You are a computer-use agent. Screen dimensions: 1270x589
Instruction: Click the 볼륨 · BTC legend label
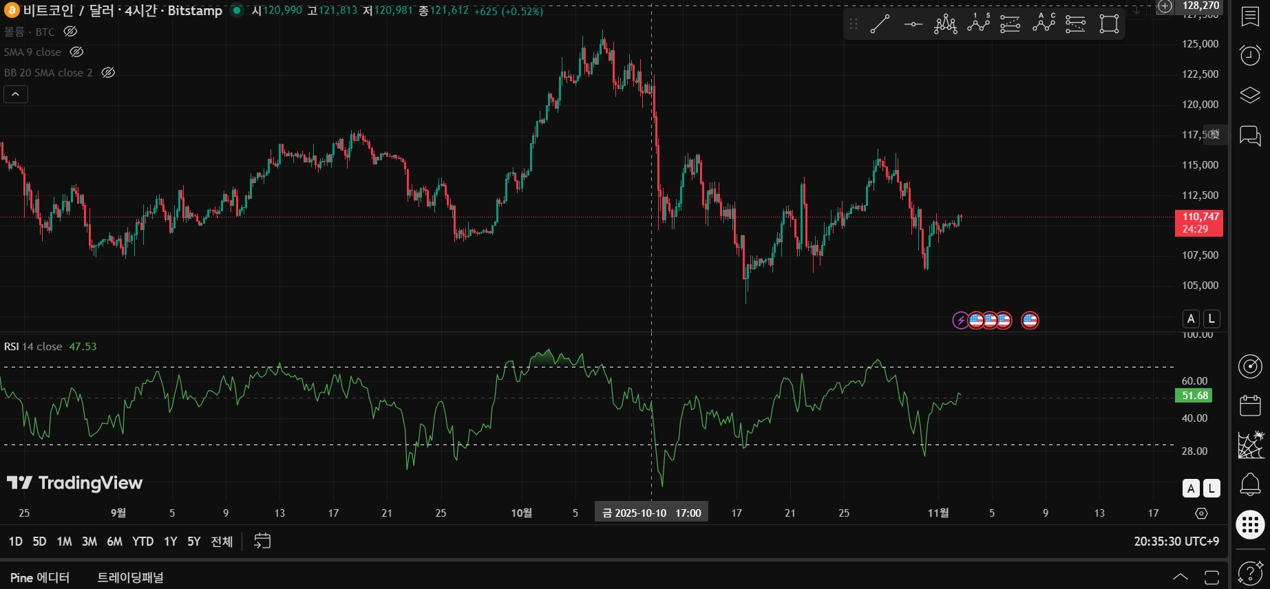point(30,32)
